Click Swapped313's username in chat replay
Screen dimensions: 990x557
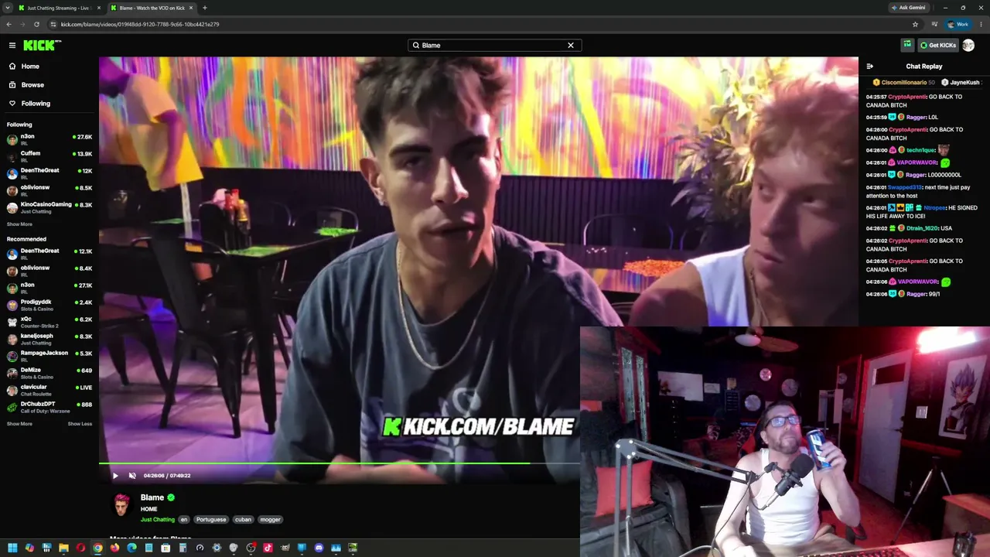click(x=903, y=187)
